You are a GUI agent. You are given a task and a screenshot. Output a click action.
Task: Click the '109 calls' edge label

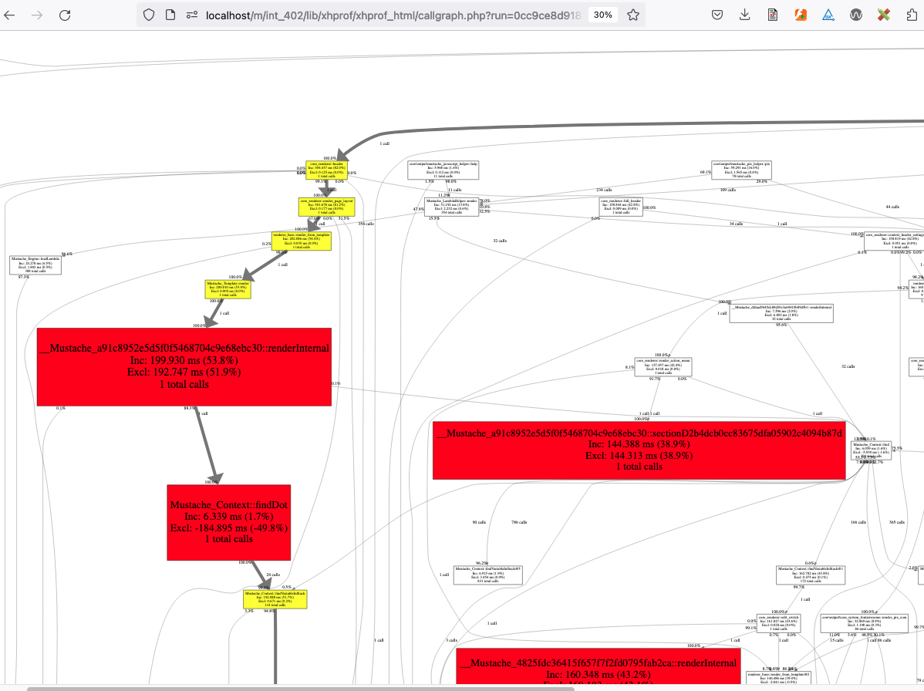coord(728,190)
